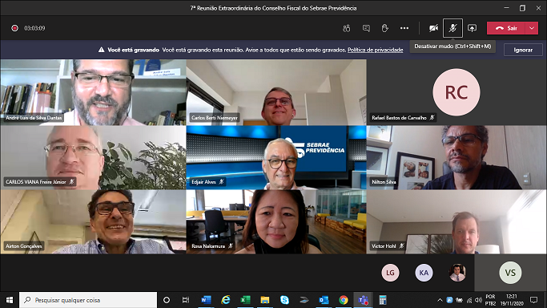This screenshot has width=547, height=308.
Task: Click the Airton Gonçalves name label
Action: 24,246
